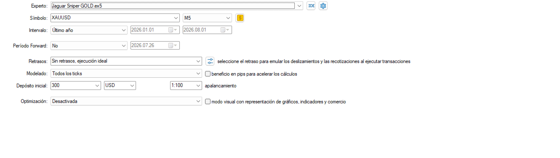Click the Símbolo label

point(38,18)
